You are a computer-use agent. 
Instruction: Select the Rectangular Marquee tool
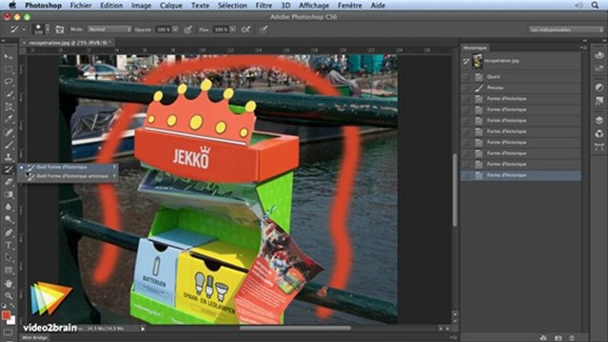9,69
